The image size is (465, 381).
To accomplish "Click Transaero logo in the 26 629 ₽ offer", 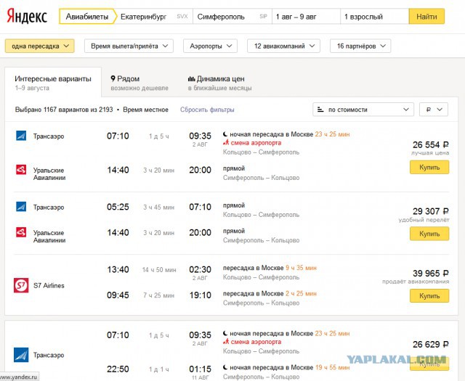I will click(x=21, y=355).
